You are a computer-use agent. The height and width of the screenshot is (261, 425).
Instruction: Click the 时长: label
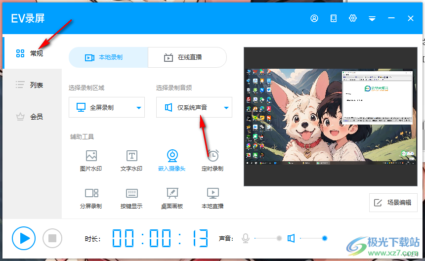tap(93, 238)
